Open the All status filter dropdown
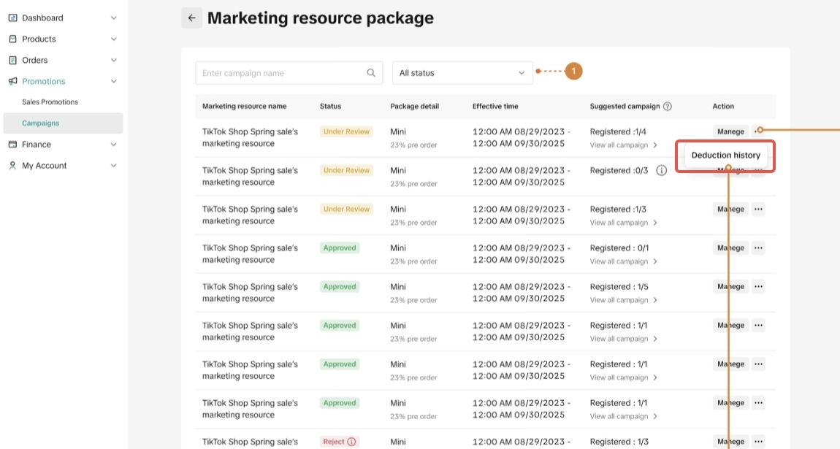840x449 pixels. pos(462,73)
